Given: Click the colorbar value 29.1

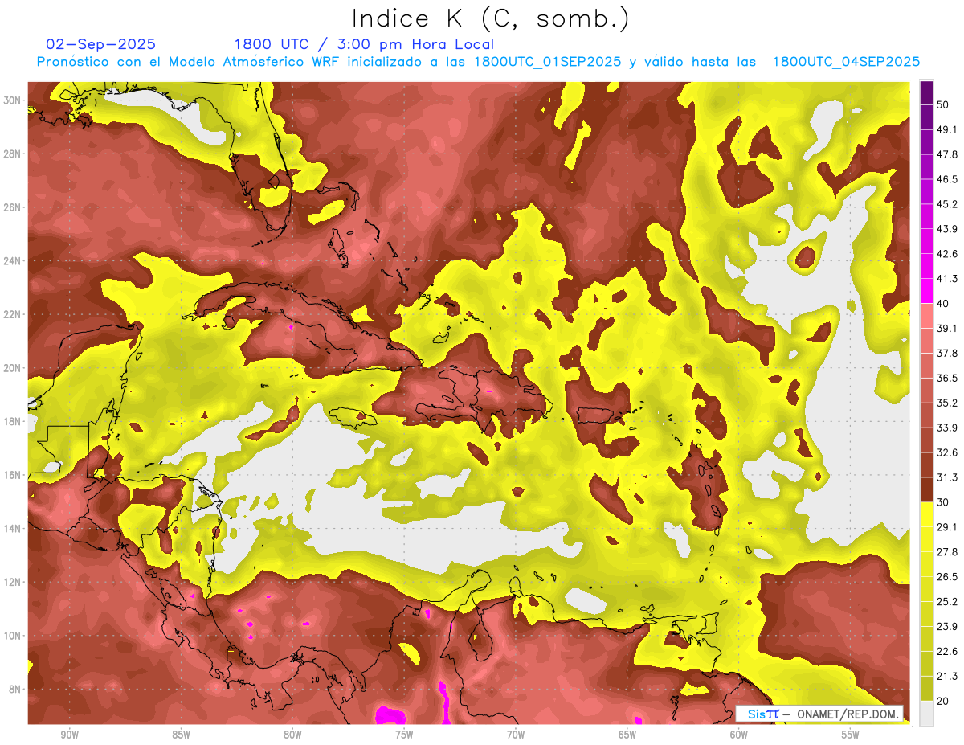Looking at the screenshot, I should point(946,527).
